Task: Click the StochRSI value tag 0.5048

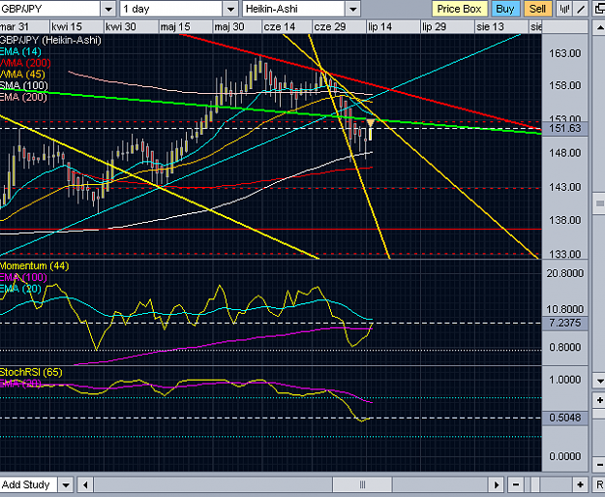Action: pos(565,418)
